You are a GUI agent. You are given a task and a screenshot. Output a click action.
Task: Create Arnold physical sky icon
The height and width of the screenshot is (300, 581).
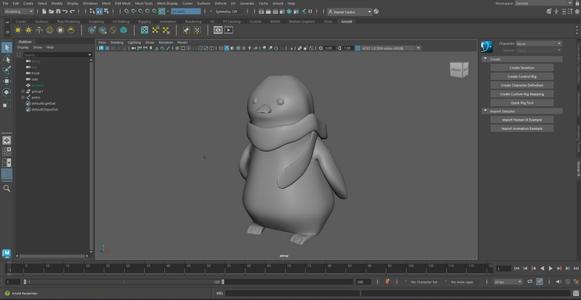pos(70,30)
